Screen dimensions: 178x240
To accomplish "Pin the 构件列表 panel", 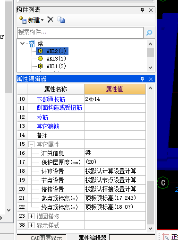I will coord(142,10).
